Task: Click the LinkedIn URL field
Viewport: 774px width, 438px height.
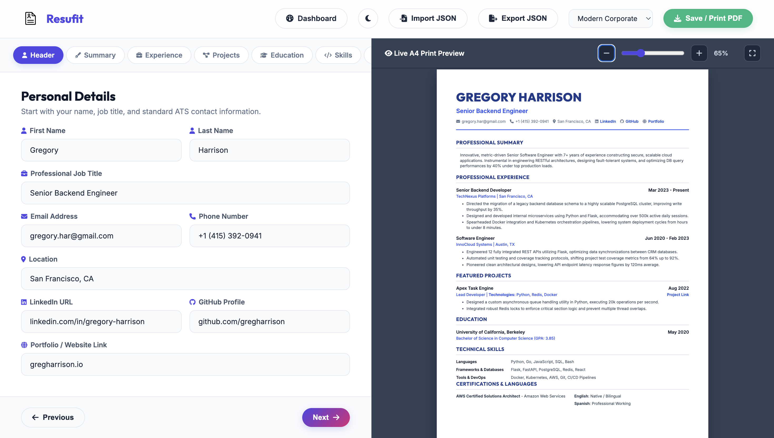Action: [101, 321]
